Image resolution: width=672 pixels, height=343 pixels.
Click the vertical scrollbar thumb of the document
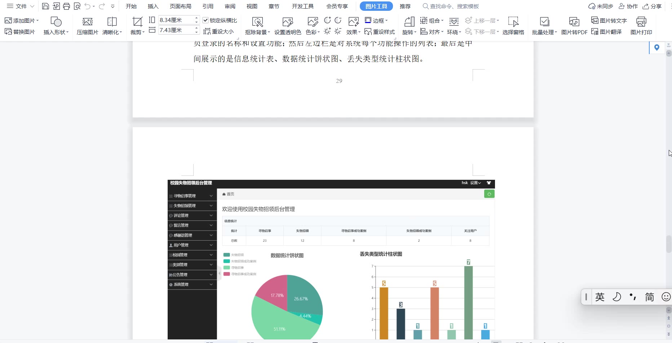click(x=669, y=244)
